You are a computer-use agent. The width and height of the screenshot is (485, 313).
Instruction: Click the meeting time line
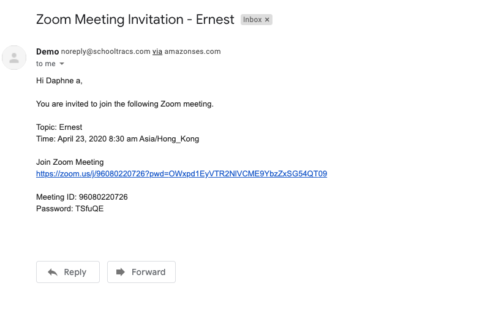(x=118, y=138)
